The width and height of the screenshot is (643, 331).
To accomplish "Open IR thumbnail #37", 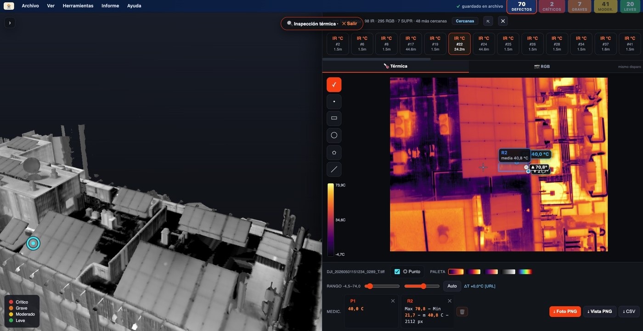I will tap(605, 44).
